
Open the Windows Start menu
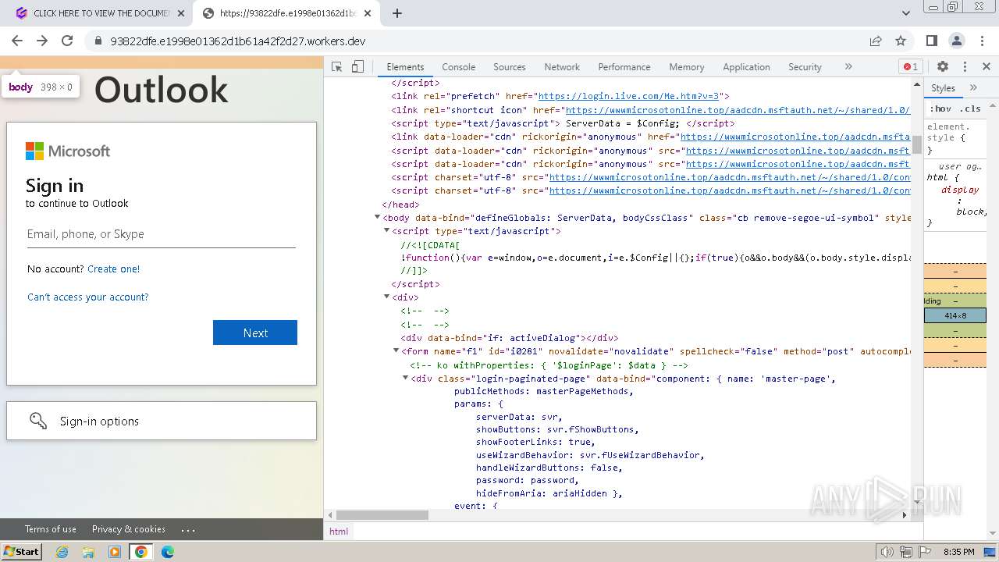point(22,551)
